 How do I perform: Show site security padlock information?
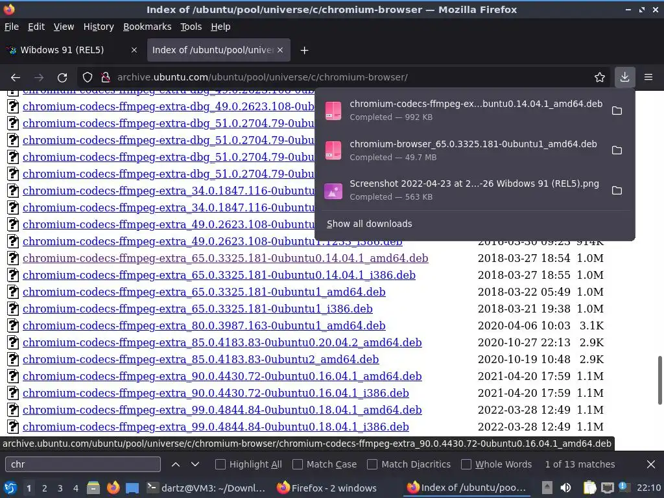[106, 78]
